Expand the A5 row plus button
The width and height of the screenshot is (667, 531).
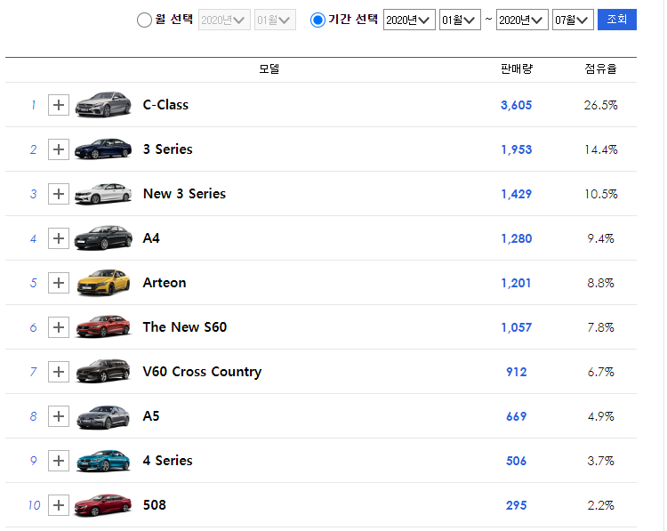pyautogui.click(x=59, y=416)
